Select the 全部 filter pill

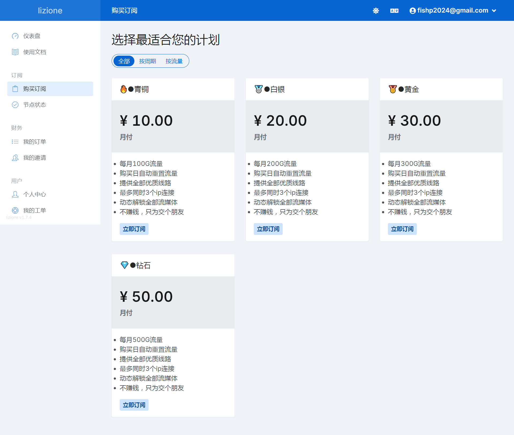[124, 61]
